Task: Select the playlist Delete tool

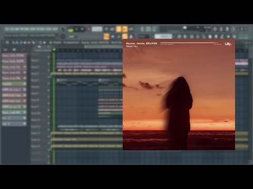Action: 21,43
